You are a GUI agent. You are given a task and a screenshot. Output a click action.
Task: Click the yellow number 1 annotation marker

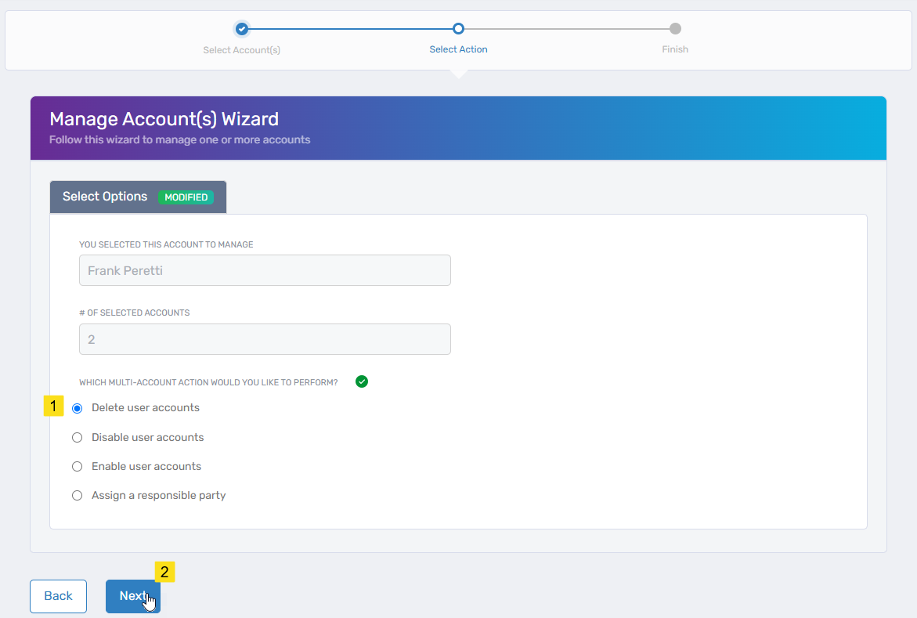[x=53, y=407]
